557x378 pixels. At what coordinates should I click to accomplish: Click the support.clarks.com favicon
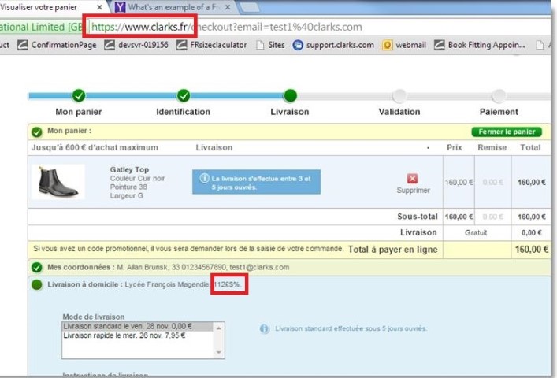tap(298, 45)
